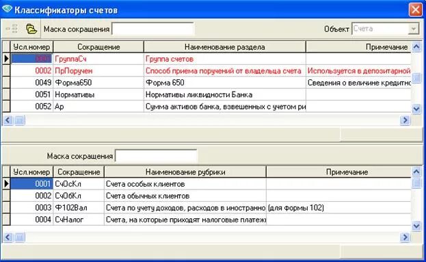
Task: Select the Ар abbreviation cell
Action: pyautogui.click(x=98, y=107)
